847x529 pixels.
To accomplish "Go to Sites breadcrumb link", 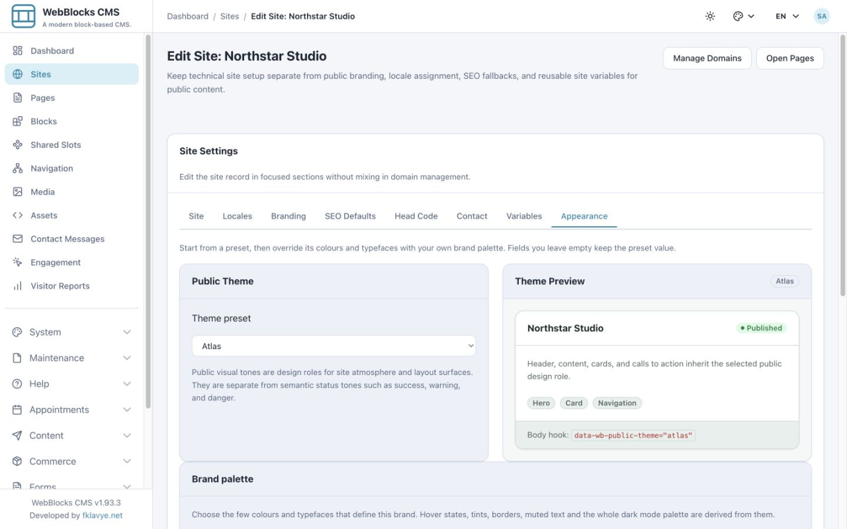I will pos(230,16).
